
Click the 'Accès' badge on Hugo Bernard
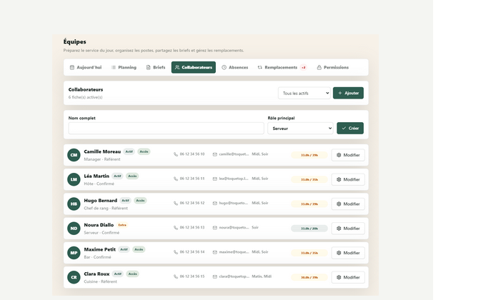pyautogui.click(x=140, y=201)
